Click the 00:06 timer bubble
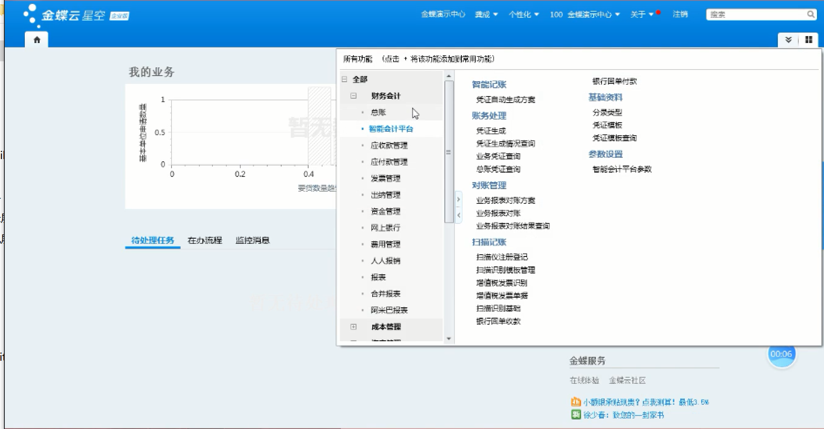The image size is (824, 429). (x=781, y=354)
